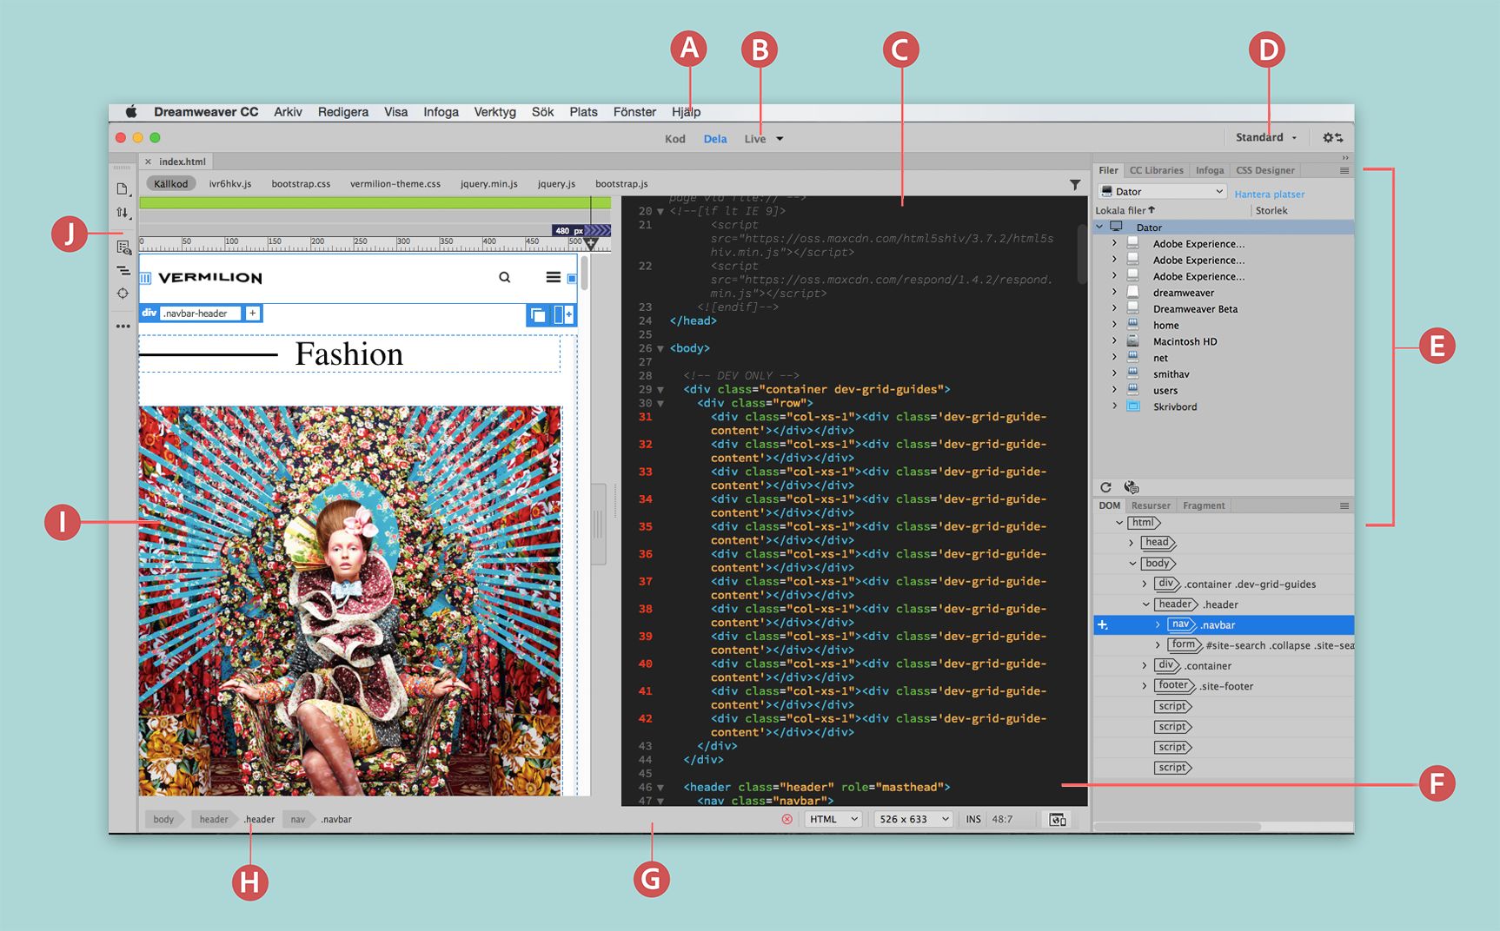Switch editor into Kod view mode
This screenshot has width=1500, height=931.
674,138
